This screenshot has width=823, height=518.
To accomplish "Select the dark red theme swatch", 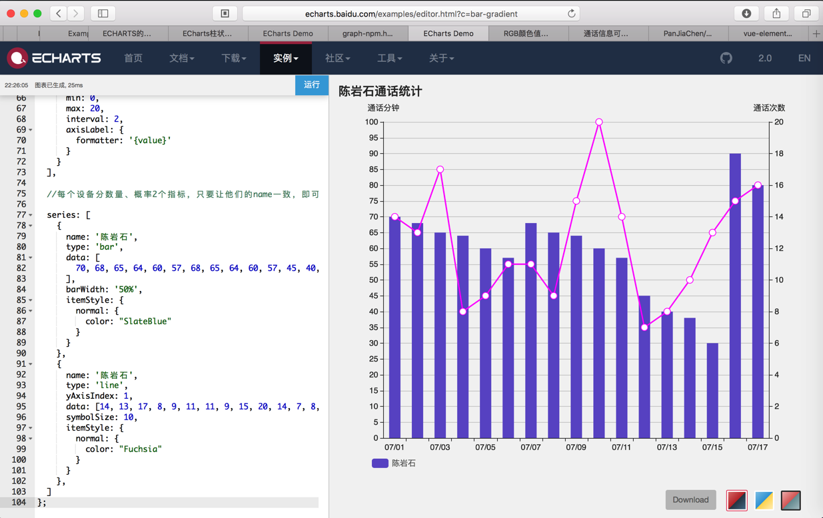I will point(736,500).
